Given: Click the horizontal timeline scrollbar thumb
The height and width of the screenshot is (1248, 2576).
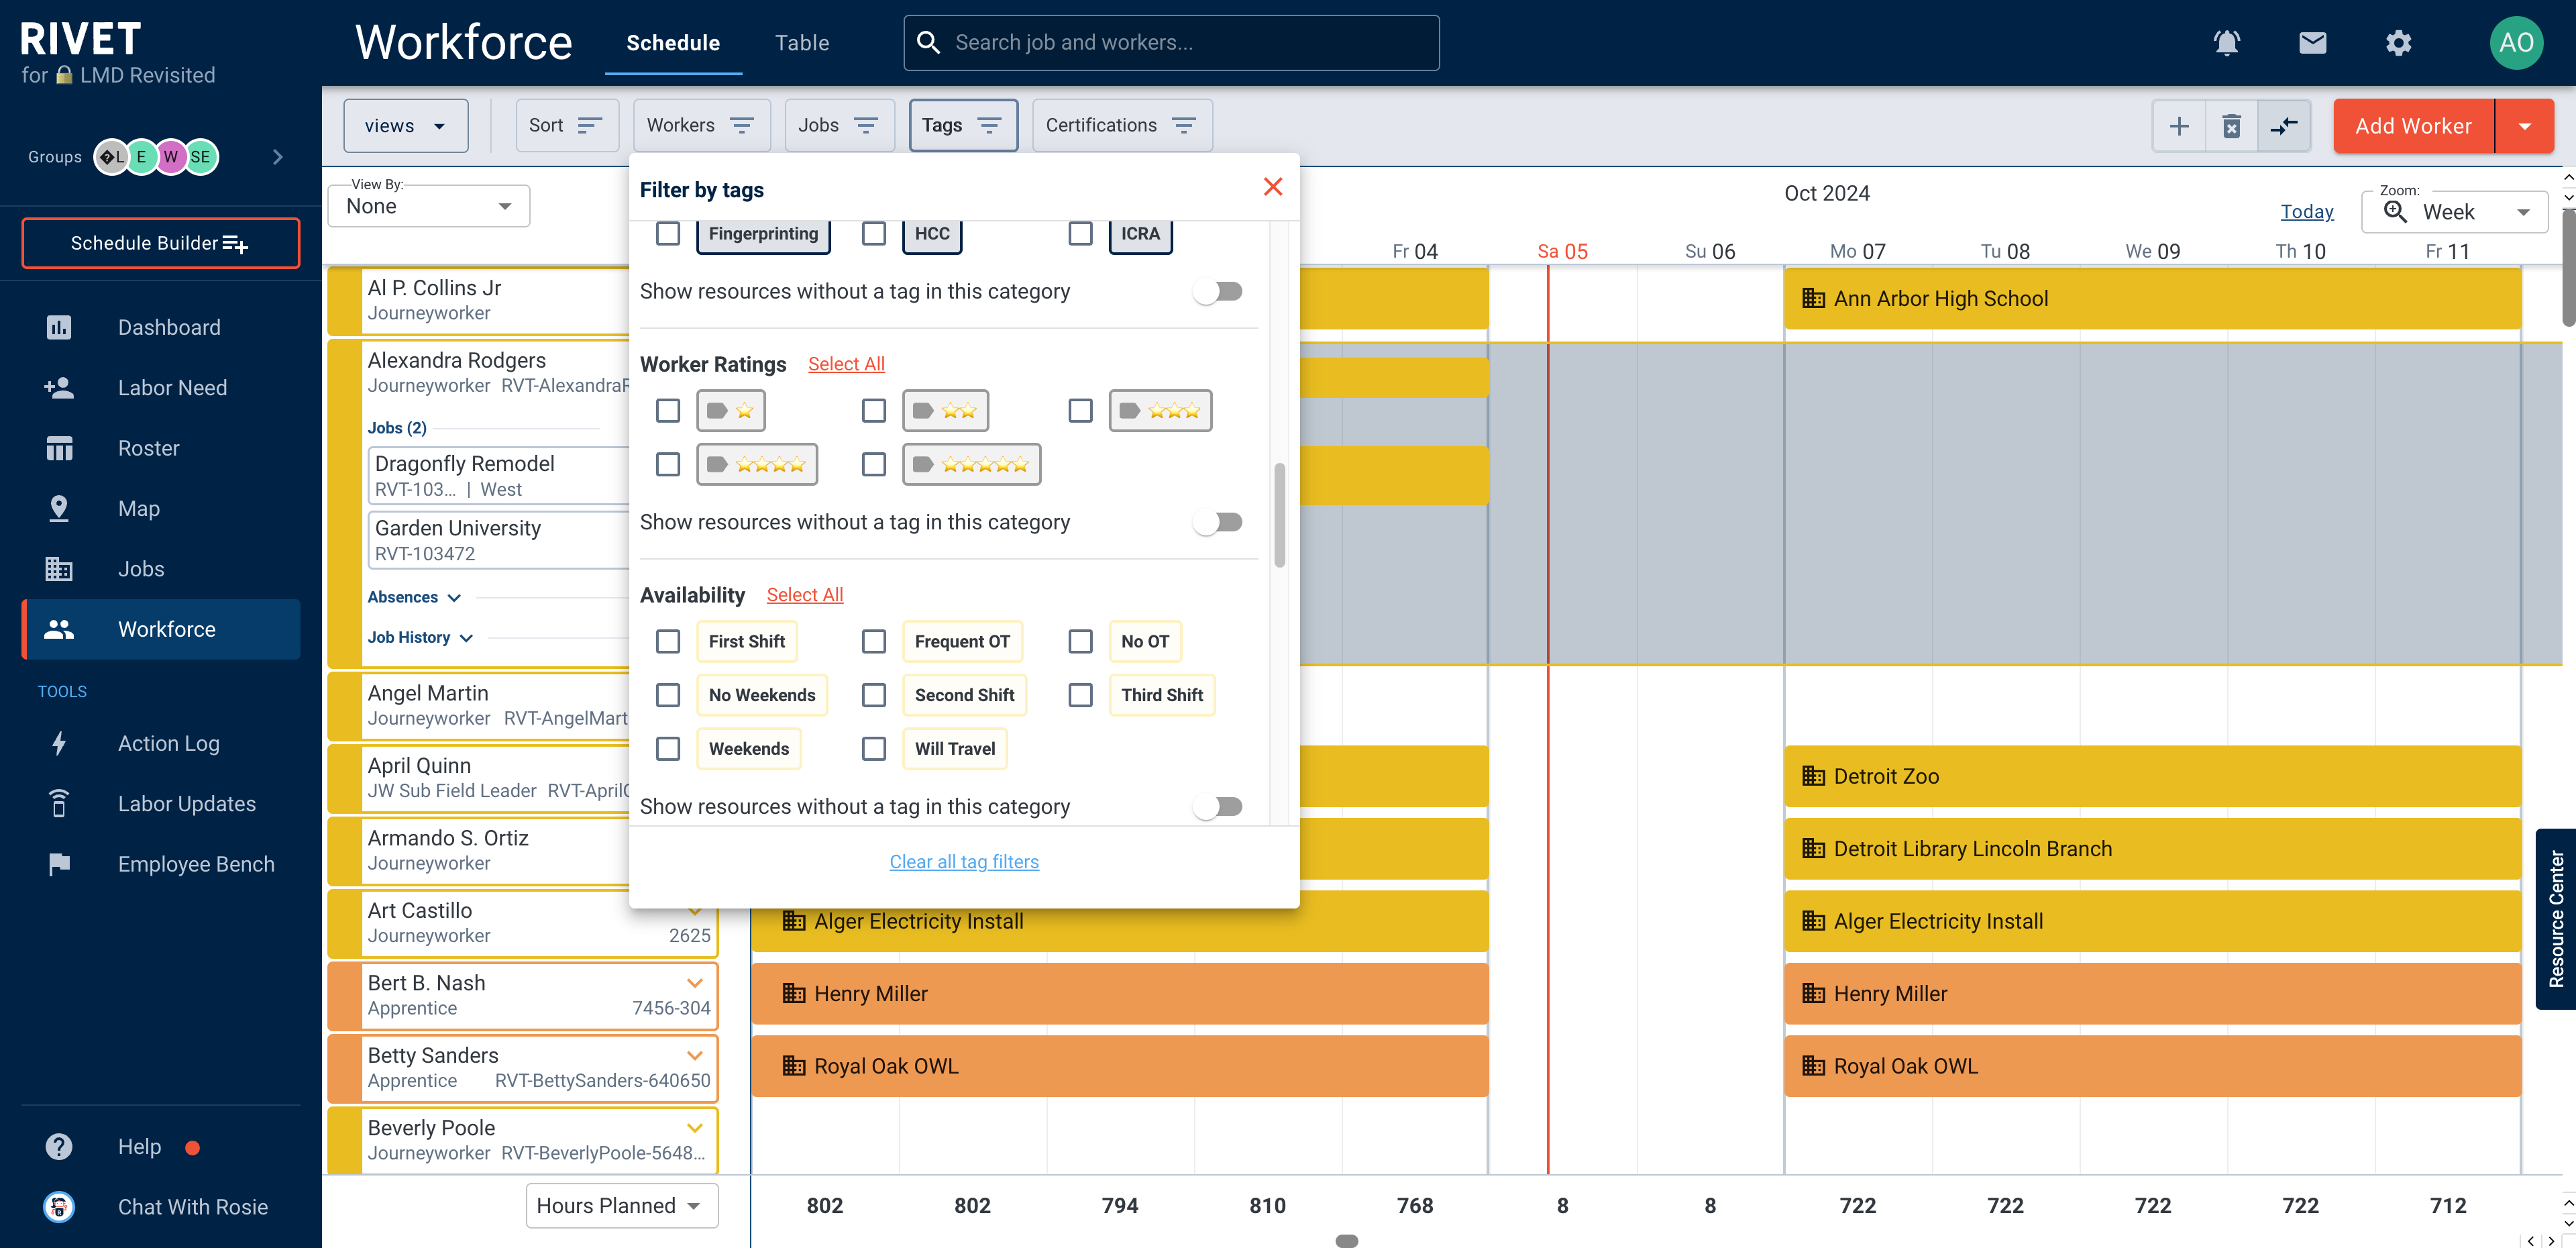Looking at the screenshot, I should pos(1346,1240).
